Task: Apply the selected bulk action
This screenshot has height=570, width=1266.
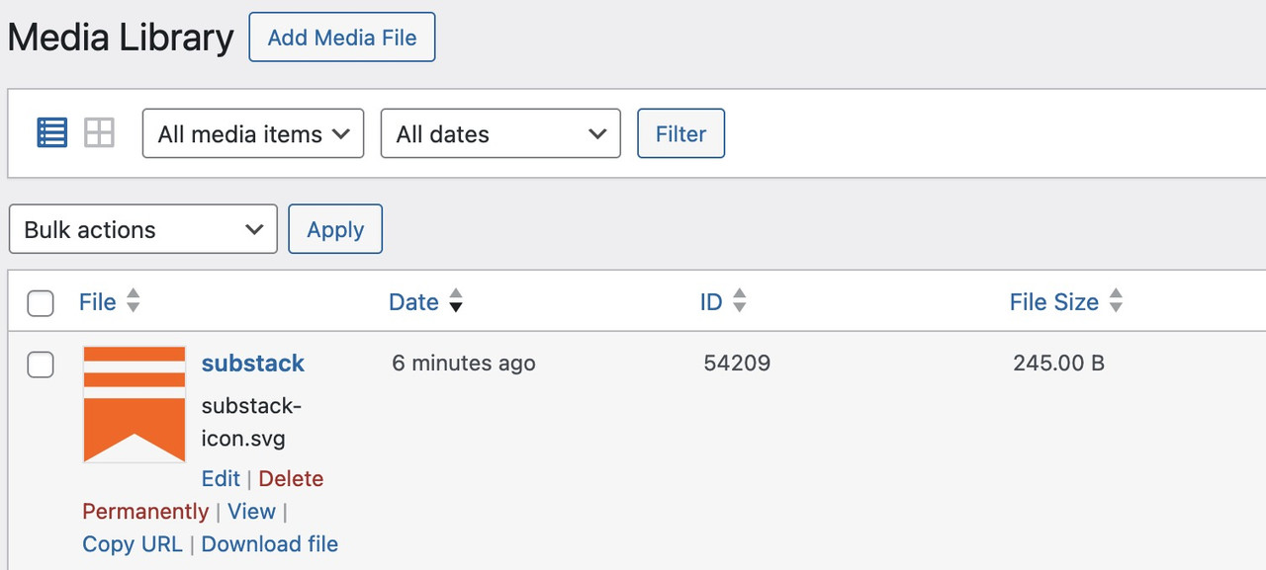Action: tap(335, 229)
